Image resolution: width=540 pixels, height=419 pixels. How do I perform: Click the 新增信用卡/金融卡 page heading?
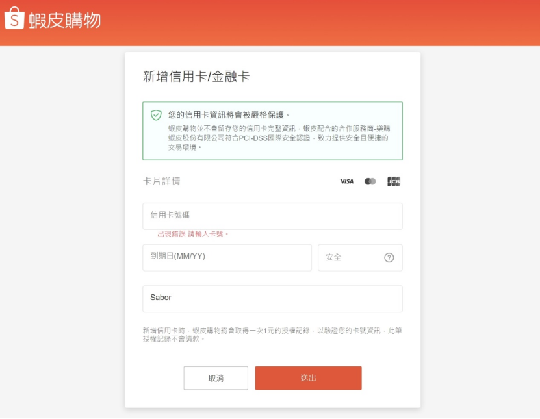[196, 77]
